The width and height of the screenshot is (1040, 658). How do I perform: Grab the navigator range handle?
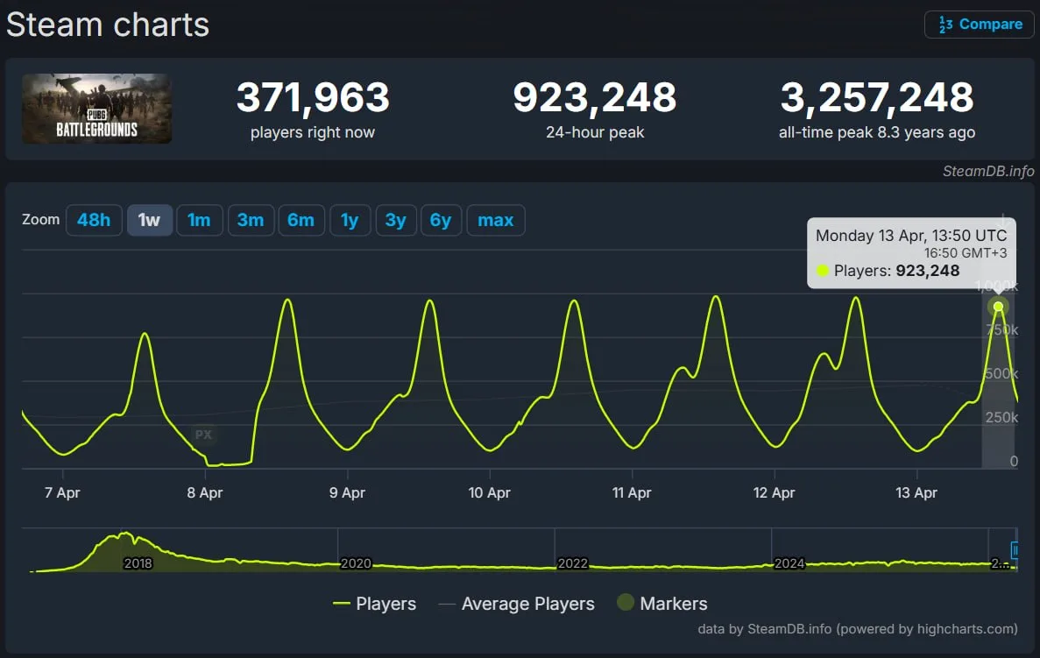coord(1014,550)
